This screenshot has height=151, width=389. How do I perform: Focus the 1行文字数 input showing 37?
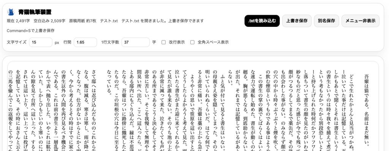coord(136,42)
